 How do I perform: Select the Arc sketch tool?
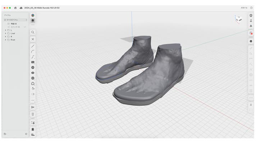coord(33,51)
